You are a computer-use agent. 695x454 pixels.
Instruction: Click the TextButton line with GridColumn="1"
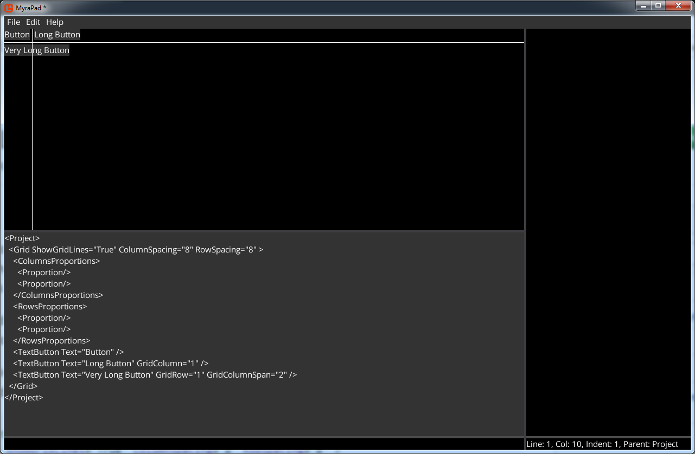click(111, 364)
